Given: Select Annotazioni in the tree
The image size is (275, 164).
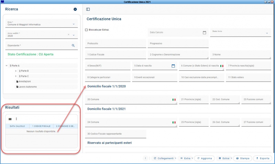Looking at the screenshot, I should pos(24,82).
